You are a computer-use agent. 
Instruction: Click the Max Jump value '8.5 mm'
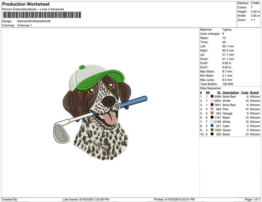pyautogui.click(x=227, y=80)
